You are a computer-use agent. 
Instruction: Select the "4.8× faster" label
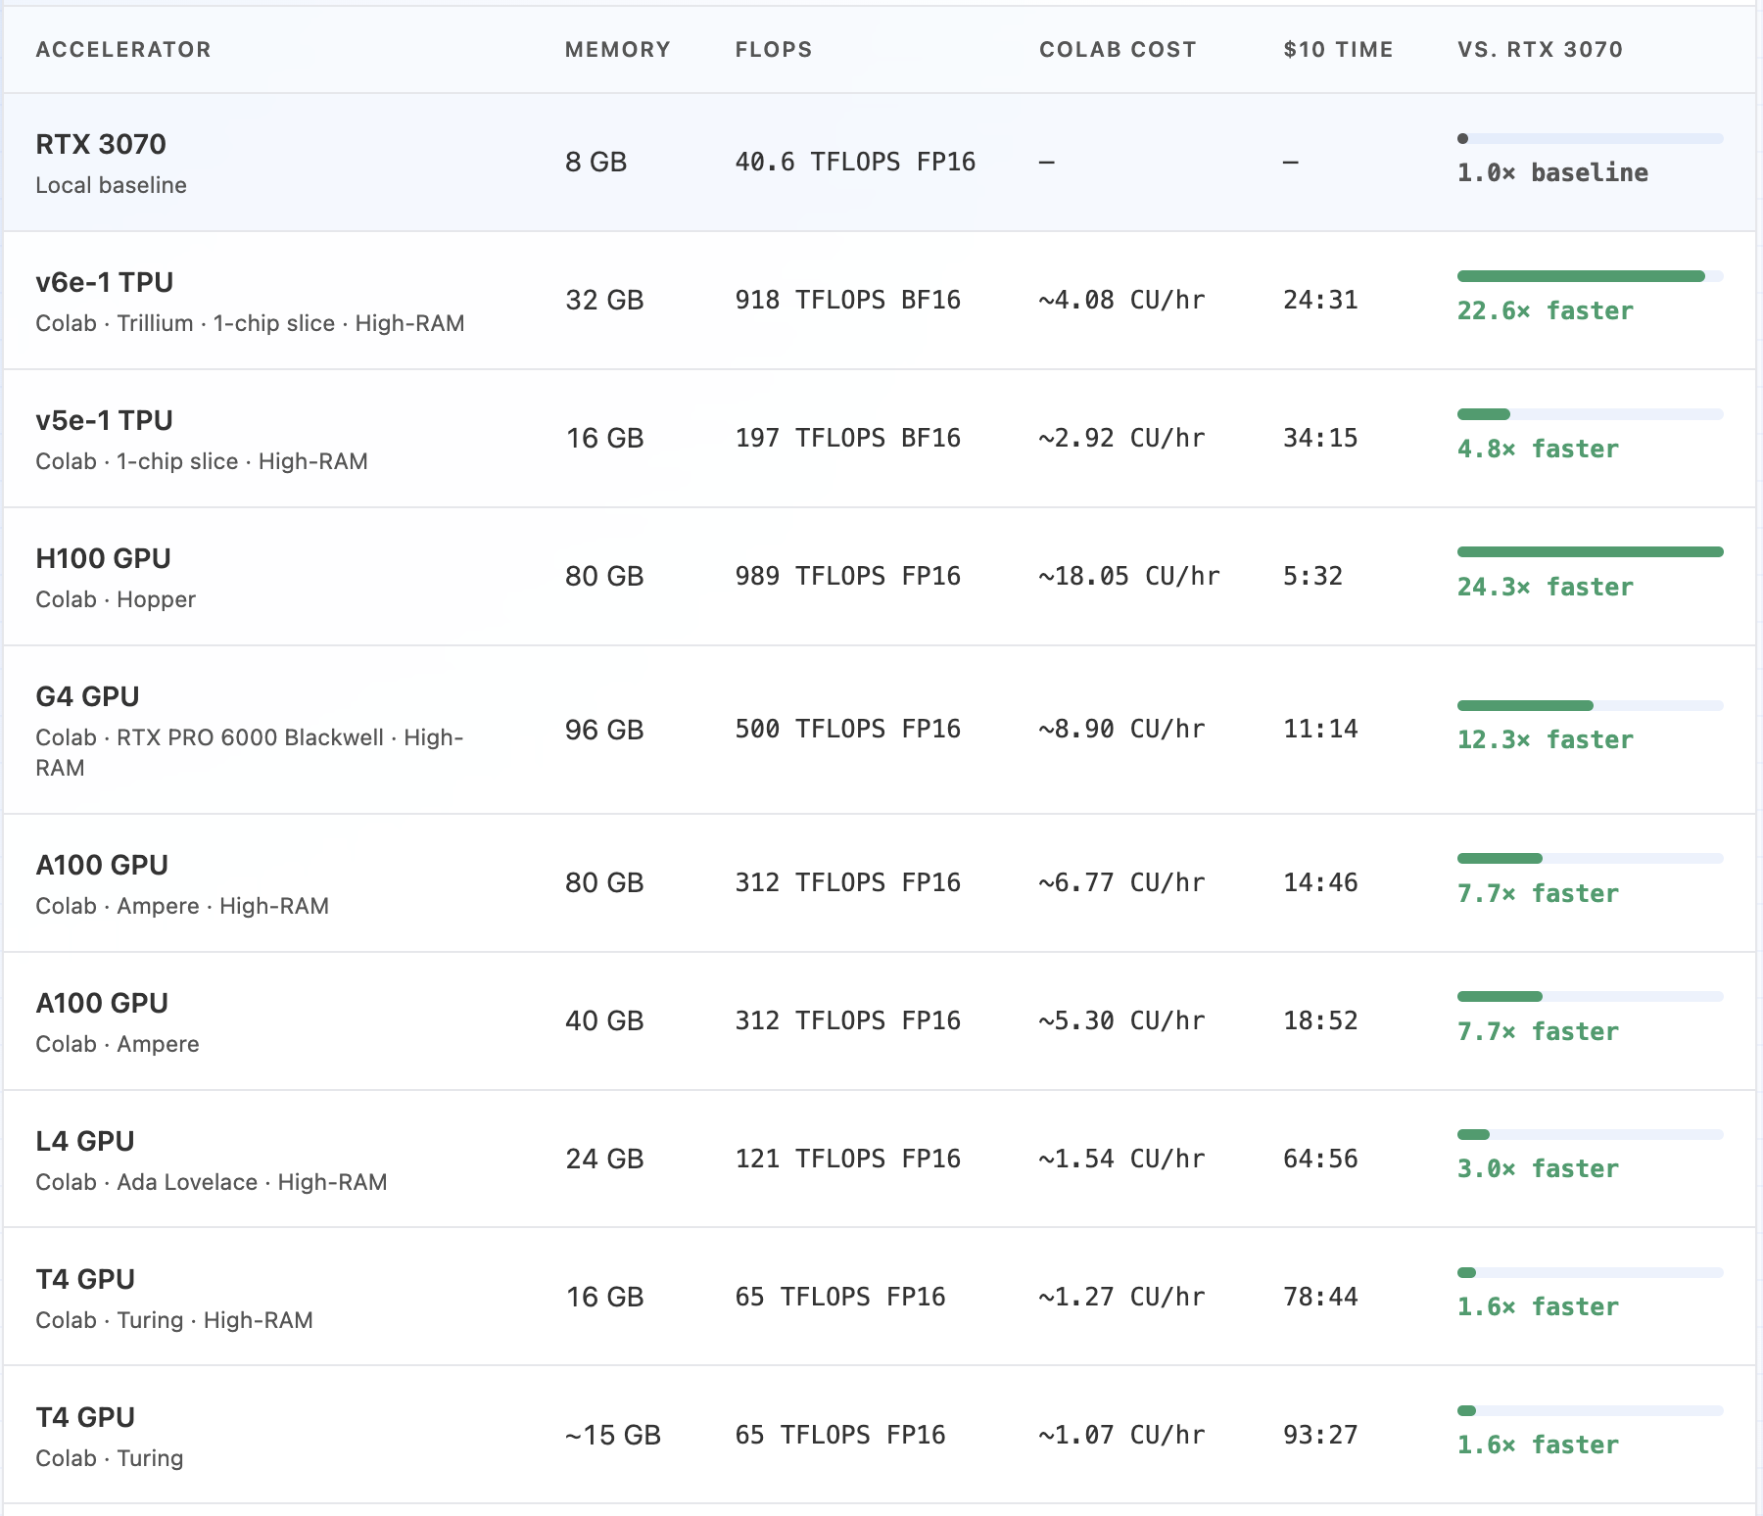coord(1538,449)
